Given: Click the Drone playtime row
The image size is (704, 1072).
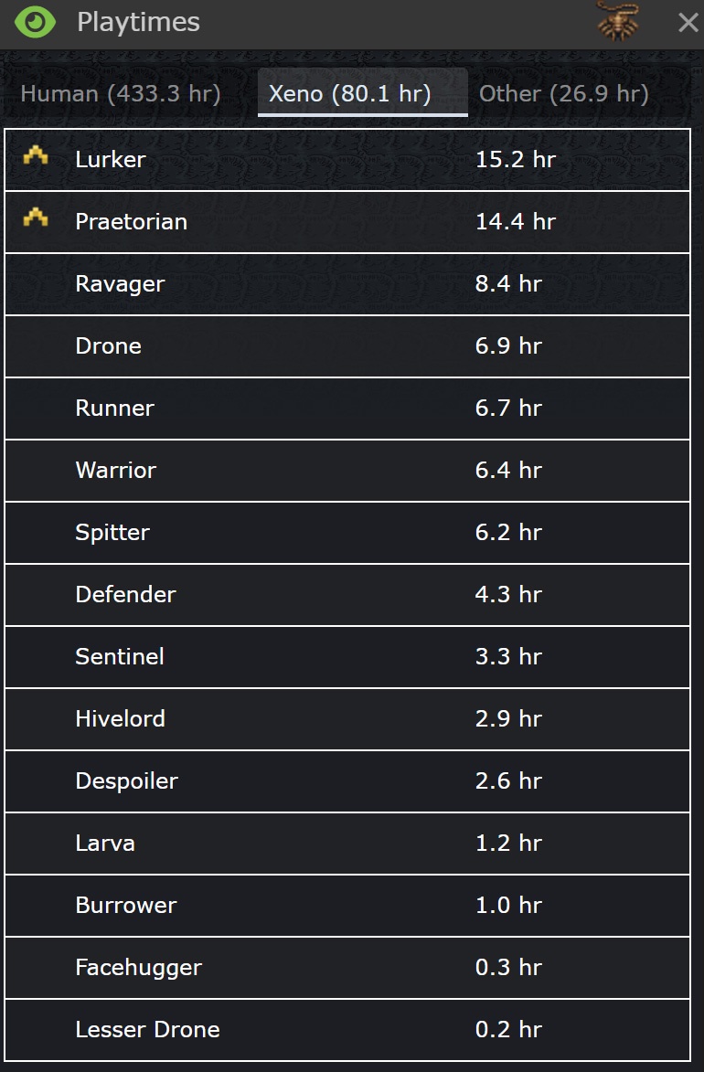Looking at the screenshot, I should pos(347,346).
